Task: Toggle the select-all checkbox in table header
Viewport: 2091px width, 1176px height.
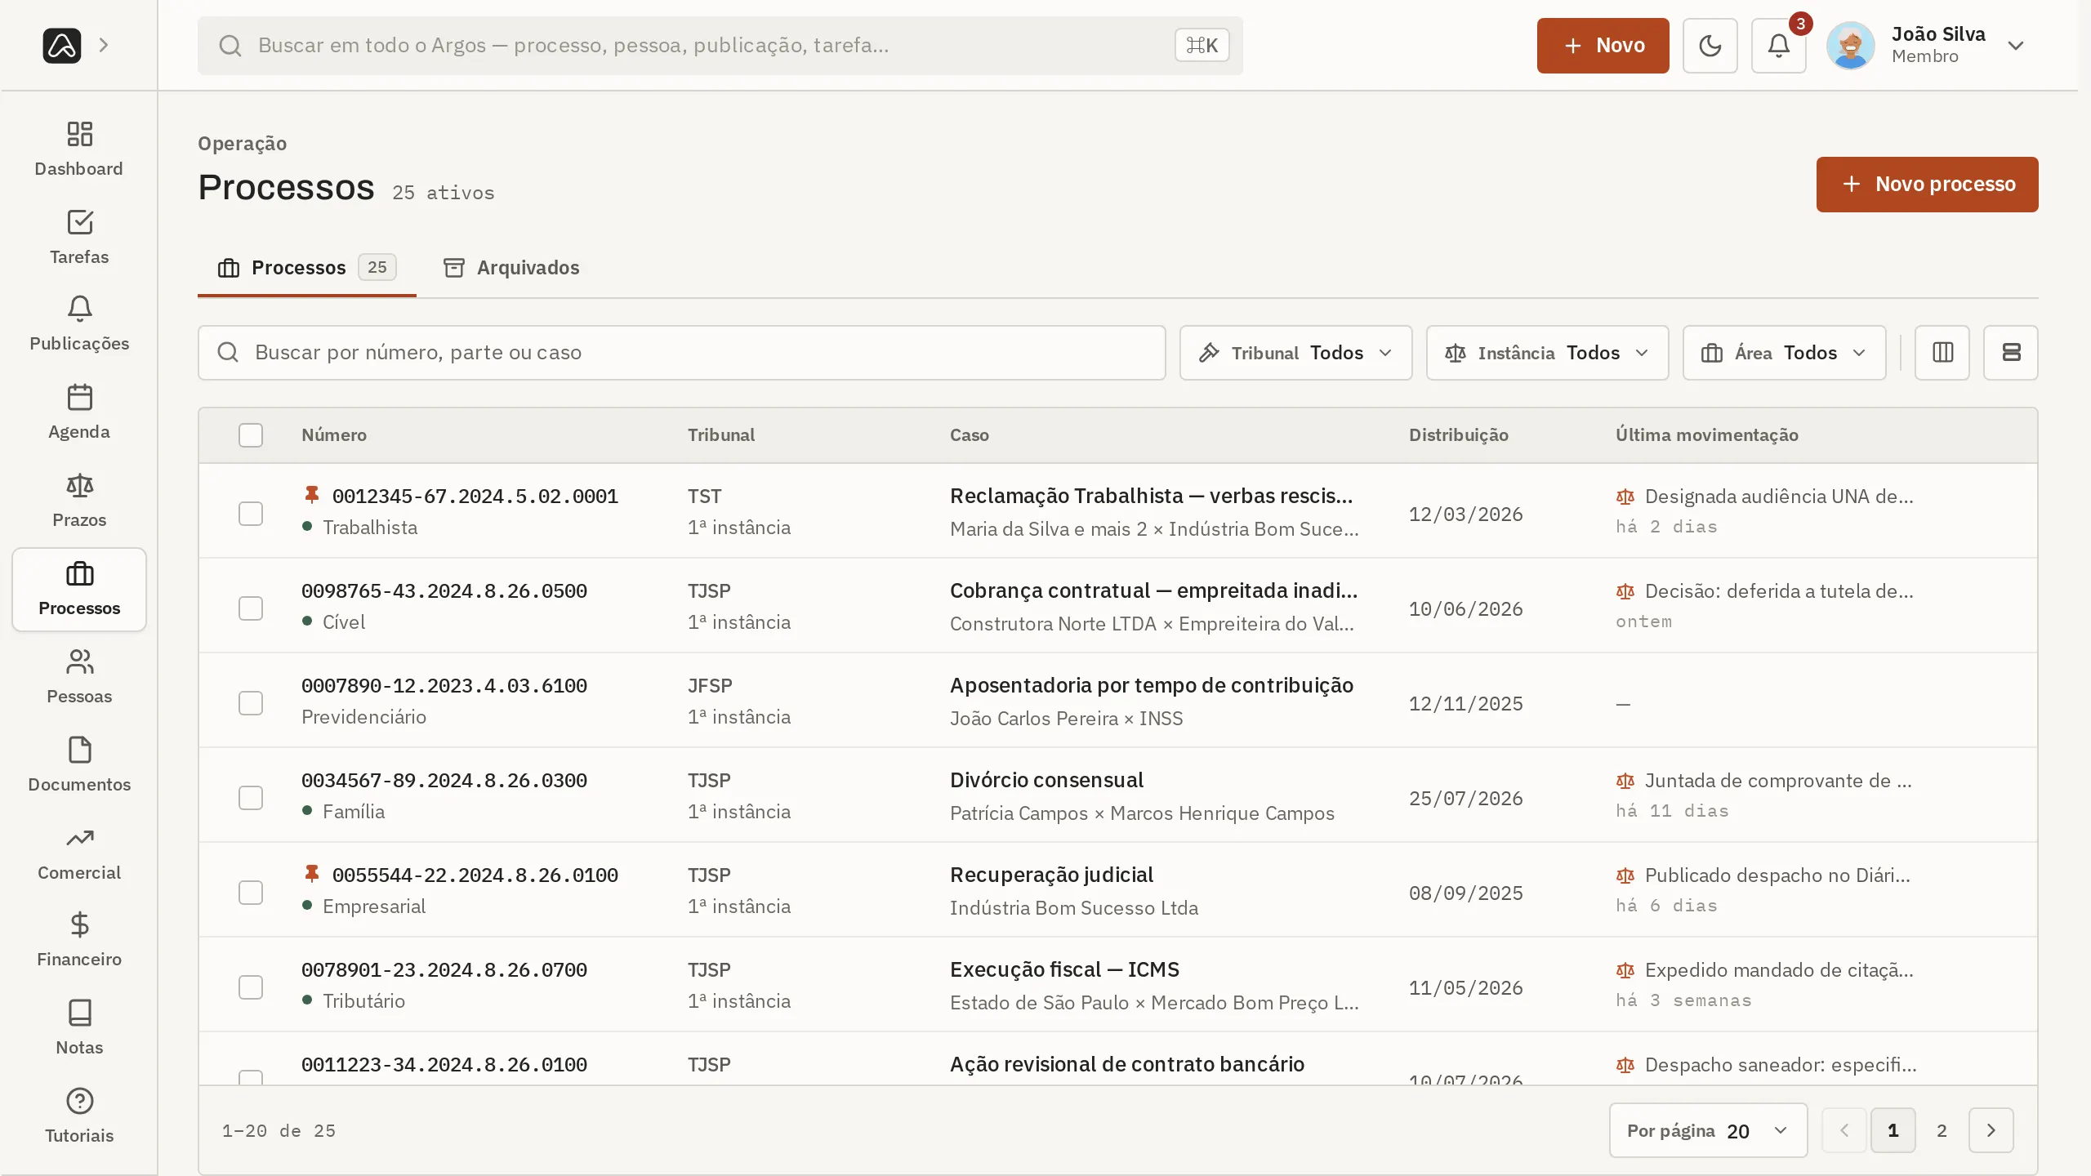Action: coord(251,435)
